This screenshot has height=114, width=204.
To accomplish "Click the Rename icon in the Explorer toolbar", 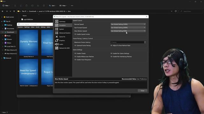I will point(32,6).
